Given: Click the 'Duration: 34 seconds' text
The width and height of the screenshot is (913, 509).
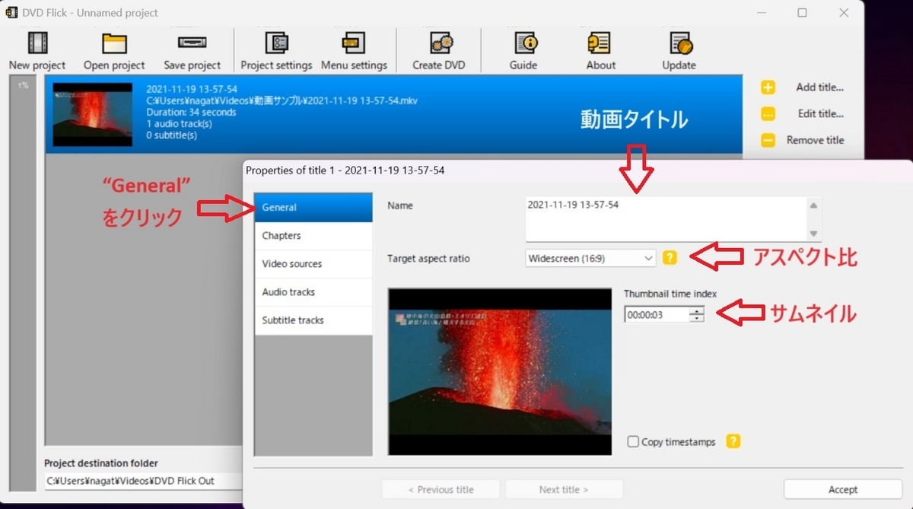Looking at the screenshot, I should [x=191, y=113].
